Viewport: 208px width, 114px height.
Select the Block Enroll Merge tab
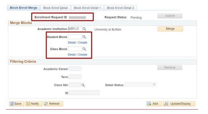pos(23,8)
